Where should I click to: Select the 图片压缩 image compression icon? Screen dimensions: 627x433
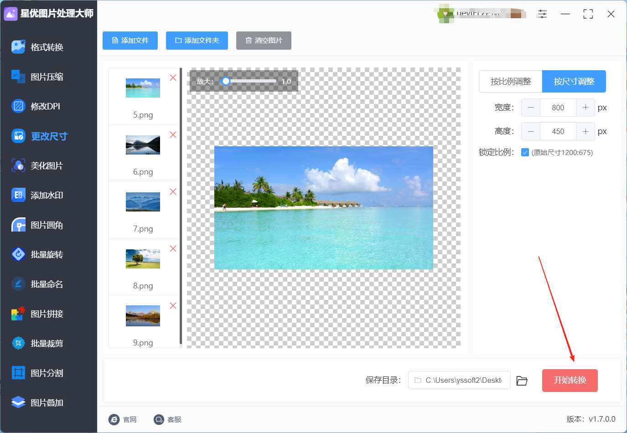(x=18, y=77)
